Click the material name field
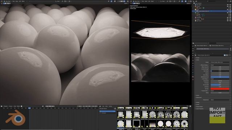This screenshot has width=232, height=130. pyautogui.click(x=211, y=55)
